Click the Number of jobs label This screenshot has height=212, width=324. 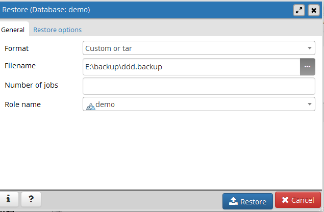tap(32, 85)
